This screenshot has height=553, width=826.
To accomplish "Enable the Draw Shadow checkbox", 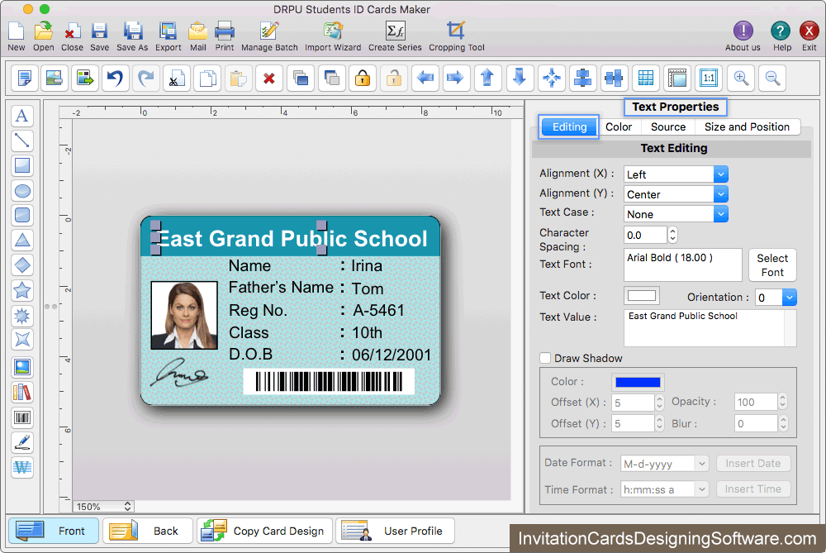I will [545, 358].
